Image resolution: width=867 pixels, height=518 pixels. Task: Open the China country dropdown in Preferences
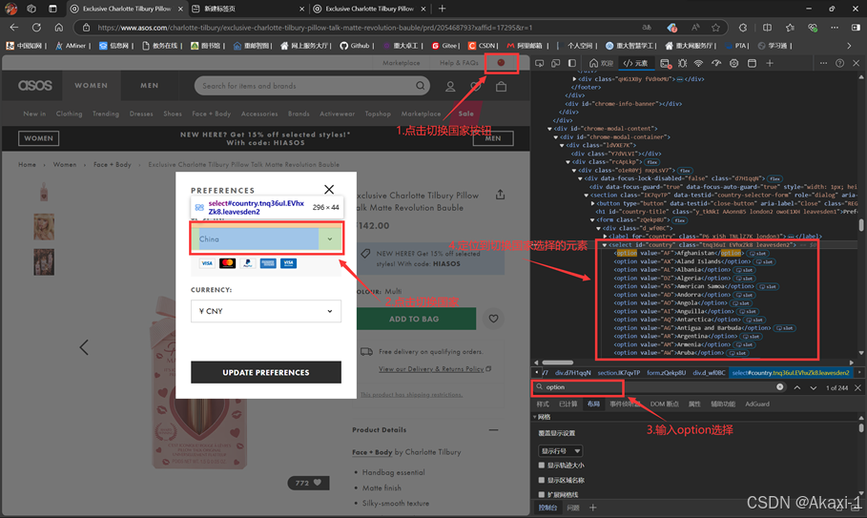266,238
